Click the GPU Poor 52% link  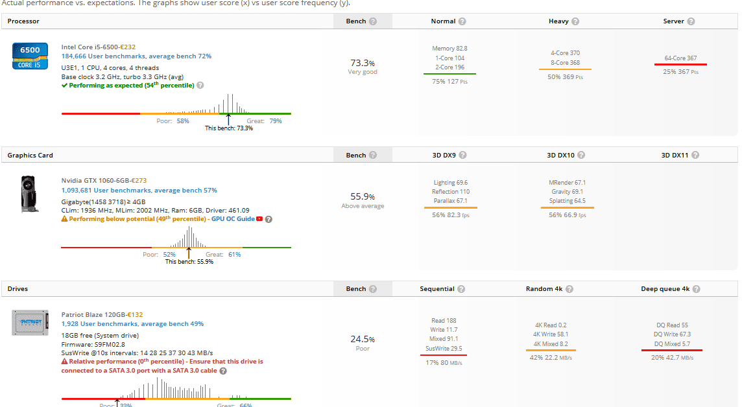tap(169, 254)
